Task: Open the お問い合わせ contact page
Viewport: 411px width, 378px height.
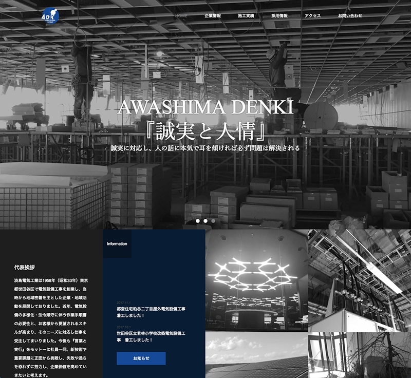Action: click(349, 16)
